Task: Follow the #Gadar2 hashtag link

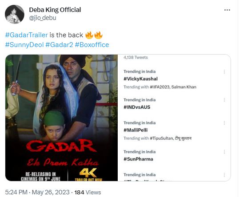Action: (59, 45)
